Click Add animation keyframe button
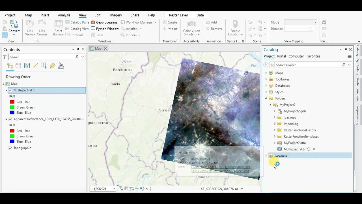Viewport: 362px width, 204px height. click(x=212, y=22)
